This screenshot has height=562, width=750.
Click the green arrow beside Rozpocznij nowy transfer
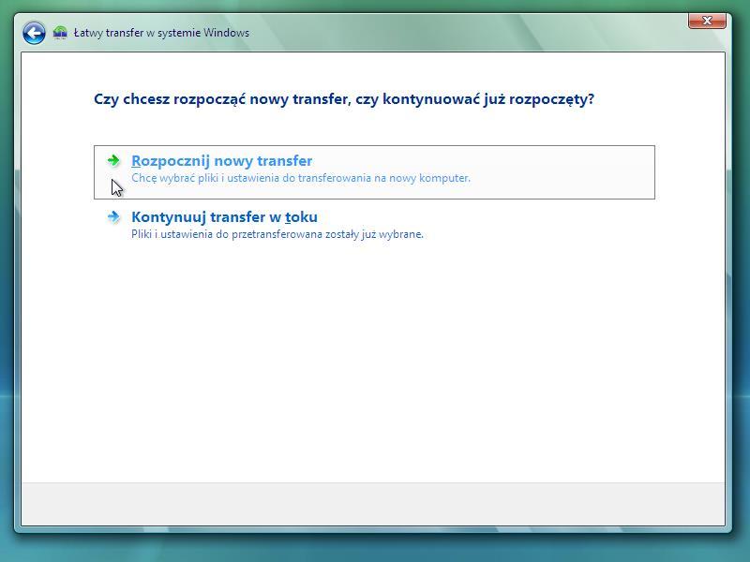click(113, 160)
